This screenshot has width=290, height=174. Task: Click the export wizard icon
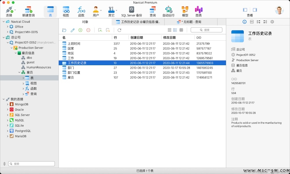click(x=108, y=30)
